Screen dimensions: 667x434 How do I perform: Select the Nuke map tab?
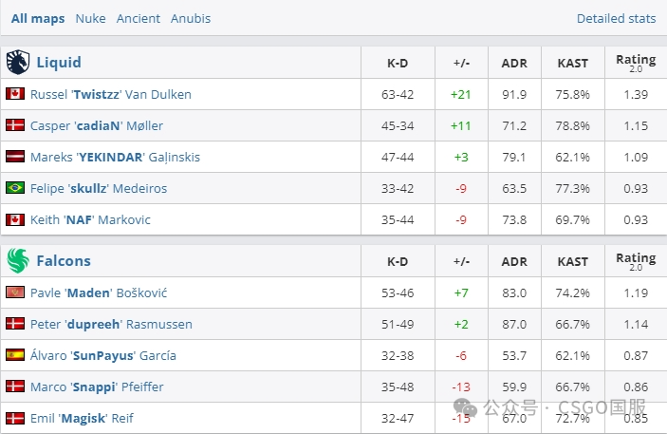click(90, 18)
